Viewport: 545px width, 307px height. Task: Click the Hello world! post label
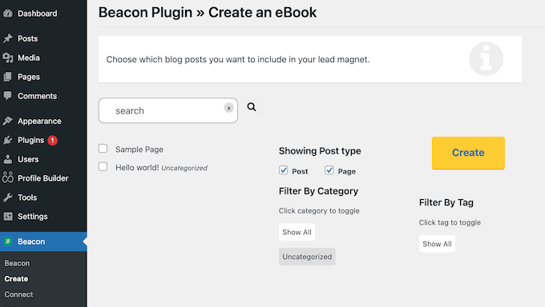tap(137, 168)
